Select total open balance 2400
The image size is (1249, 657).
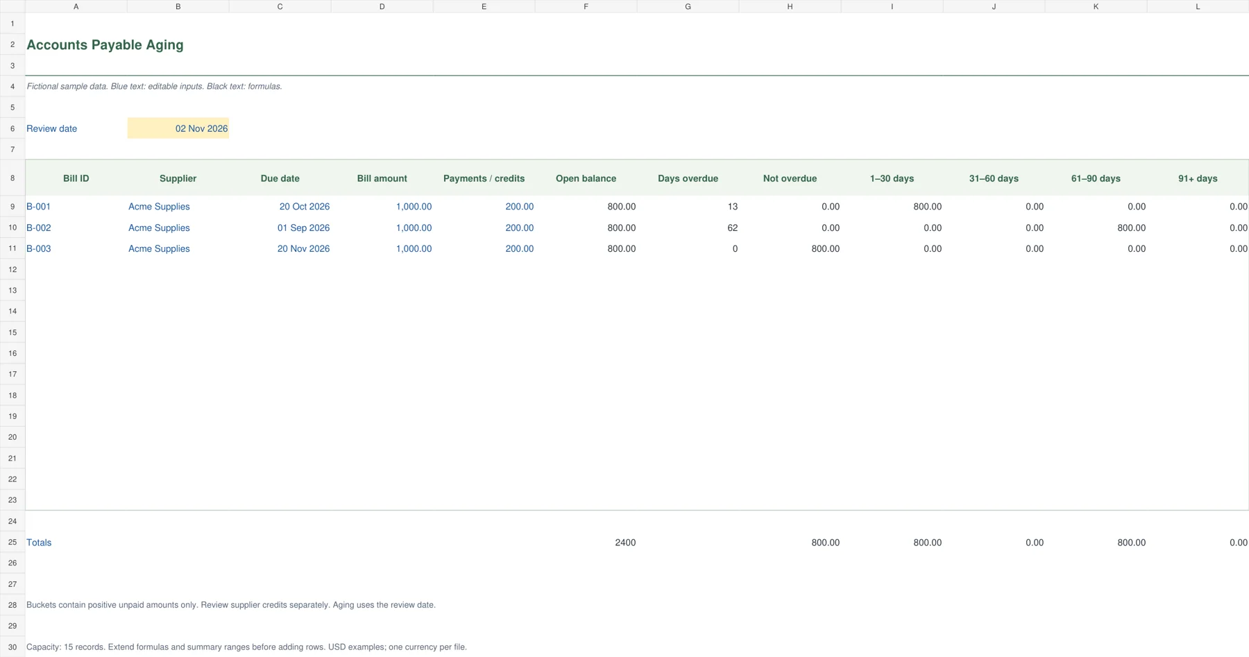coord(586,543)
